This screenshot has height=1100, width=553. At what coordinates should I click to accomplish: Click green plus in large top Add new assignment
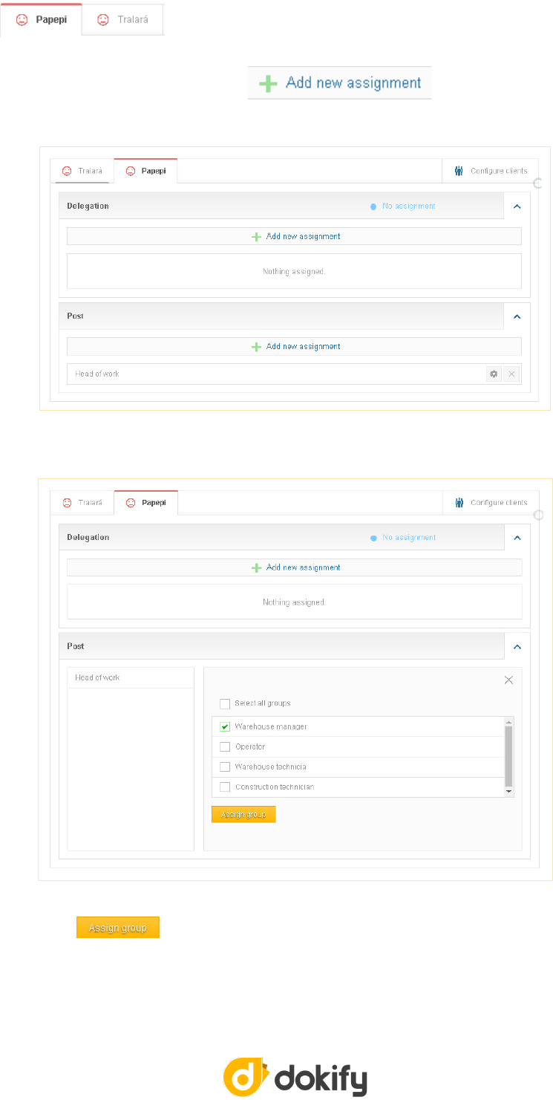268,83
